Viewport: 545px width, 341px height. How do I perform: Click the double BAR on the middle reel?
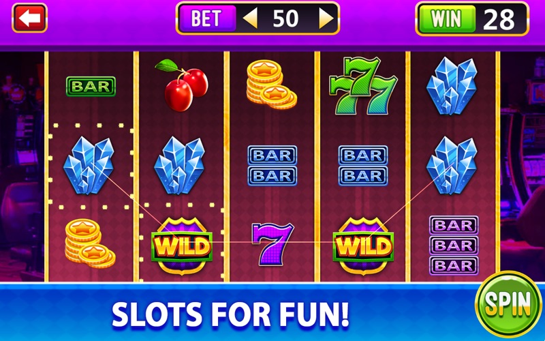coord(272,165)
